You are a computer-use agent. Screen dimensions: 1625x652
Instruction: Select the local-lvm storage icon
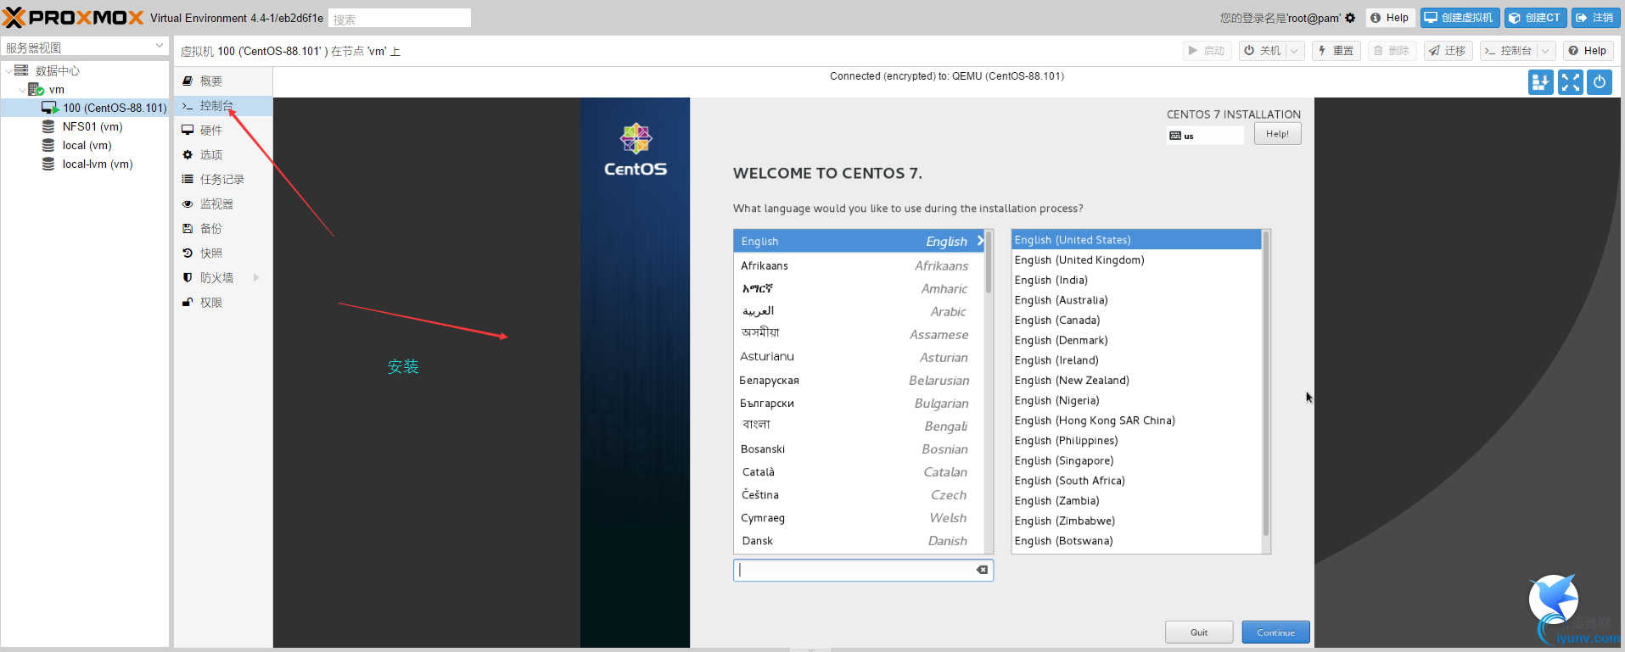(48, 164)
